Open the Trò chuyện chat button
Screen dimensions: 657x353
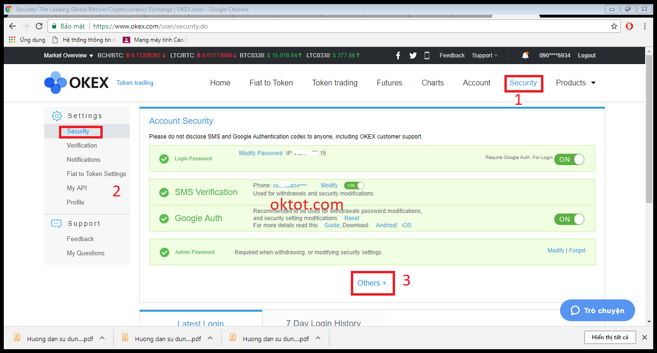point(597,310)
